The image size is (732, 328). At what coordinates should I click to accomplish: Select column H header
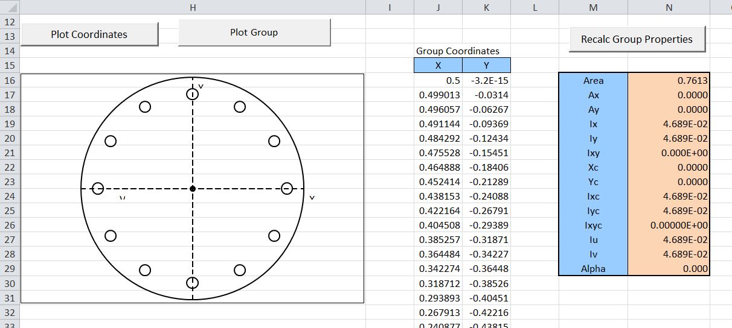192,7
